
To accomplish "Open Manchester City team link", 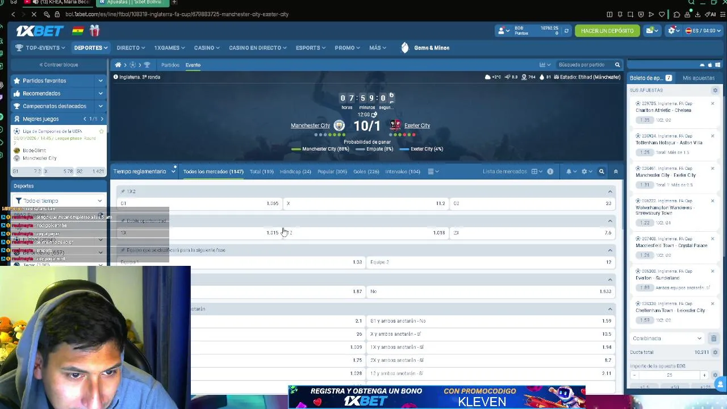I will click(x=310, y=126).
